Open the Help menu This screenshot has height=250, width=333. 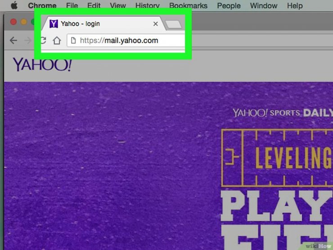pos(295,5)
